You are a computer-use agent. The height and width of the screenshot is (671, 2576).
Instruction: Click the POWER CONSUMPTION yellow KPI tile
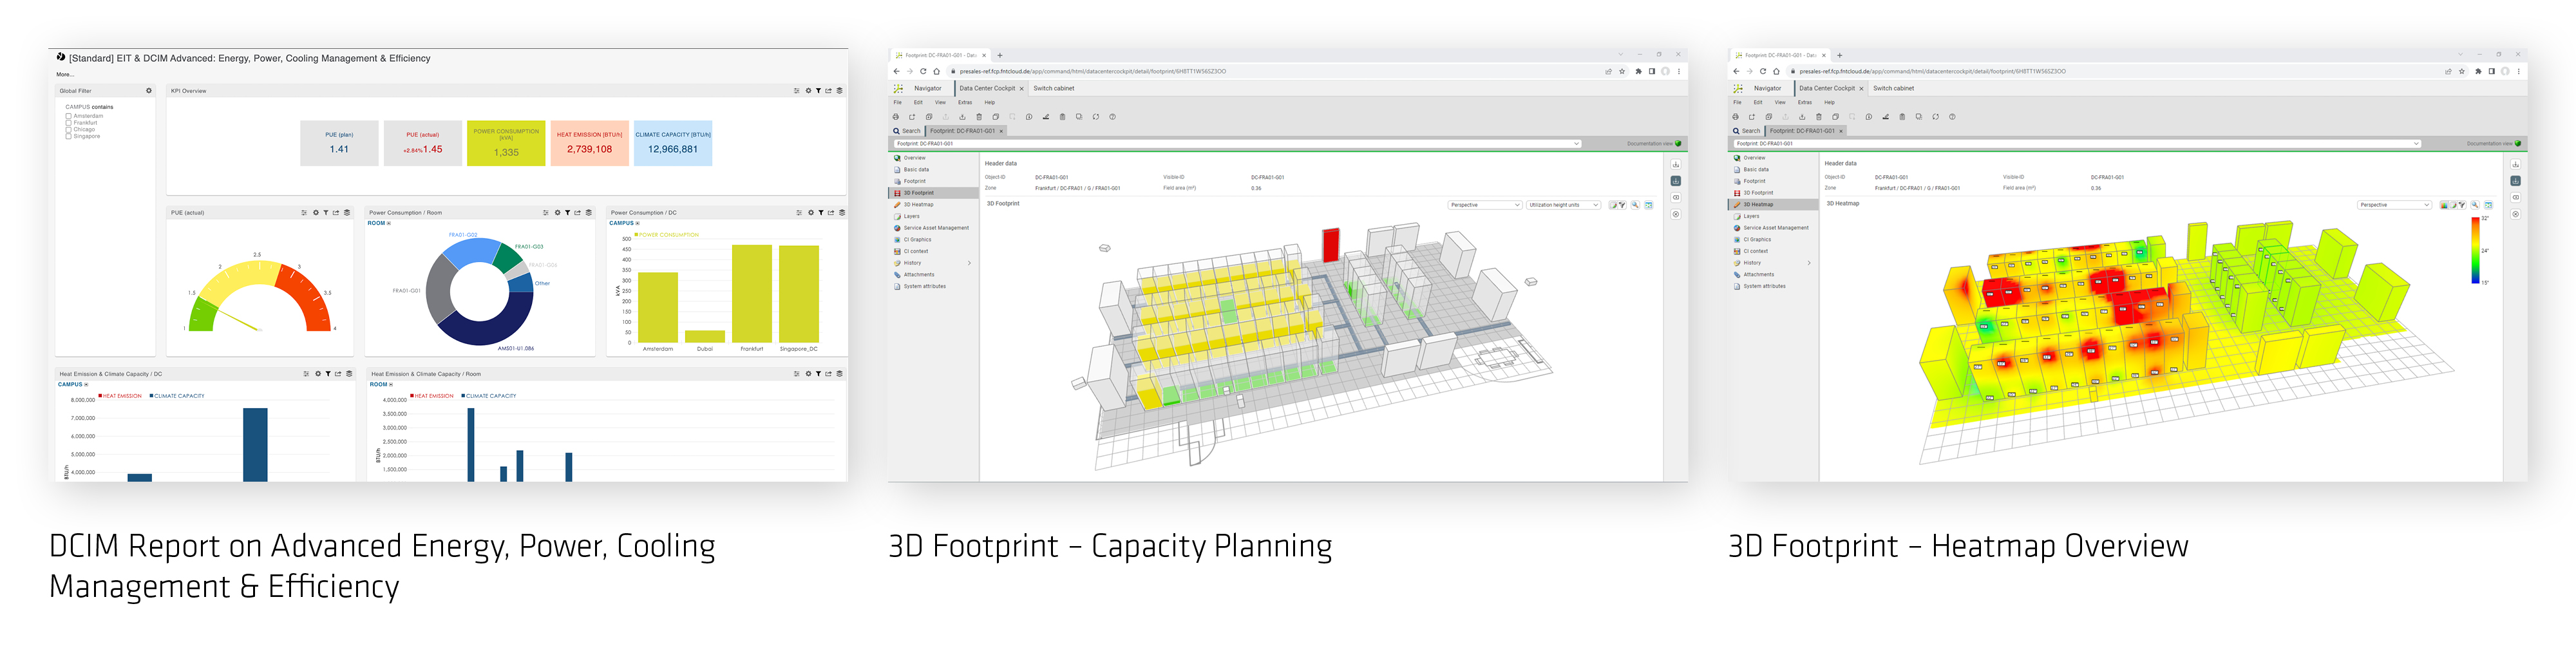(x=506, y=143)
